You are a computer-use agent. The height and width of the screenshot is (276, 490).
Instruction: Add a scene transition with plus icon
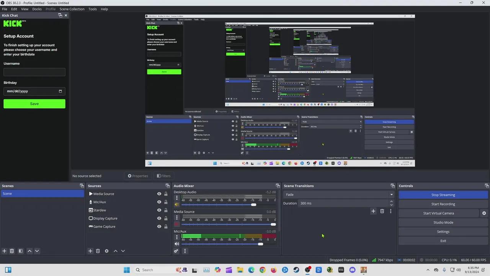point(373,211)
